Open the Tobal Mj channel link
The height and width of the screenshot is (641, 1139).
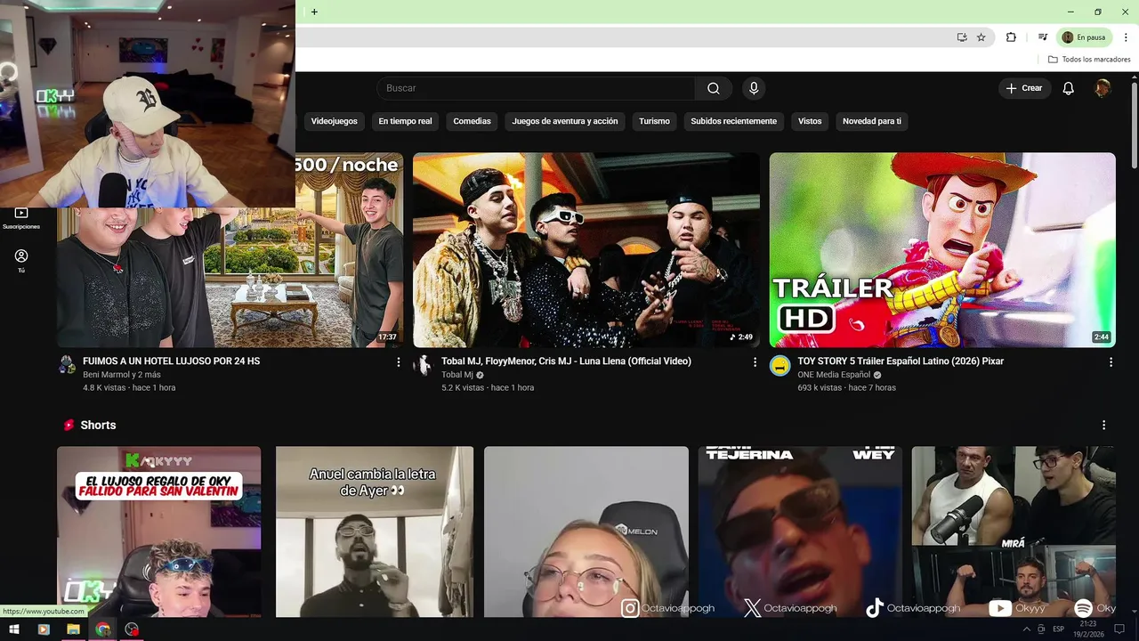click(457, 375)
